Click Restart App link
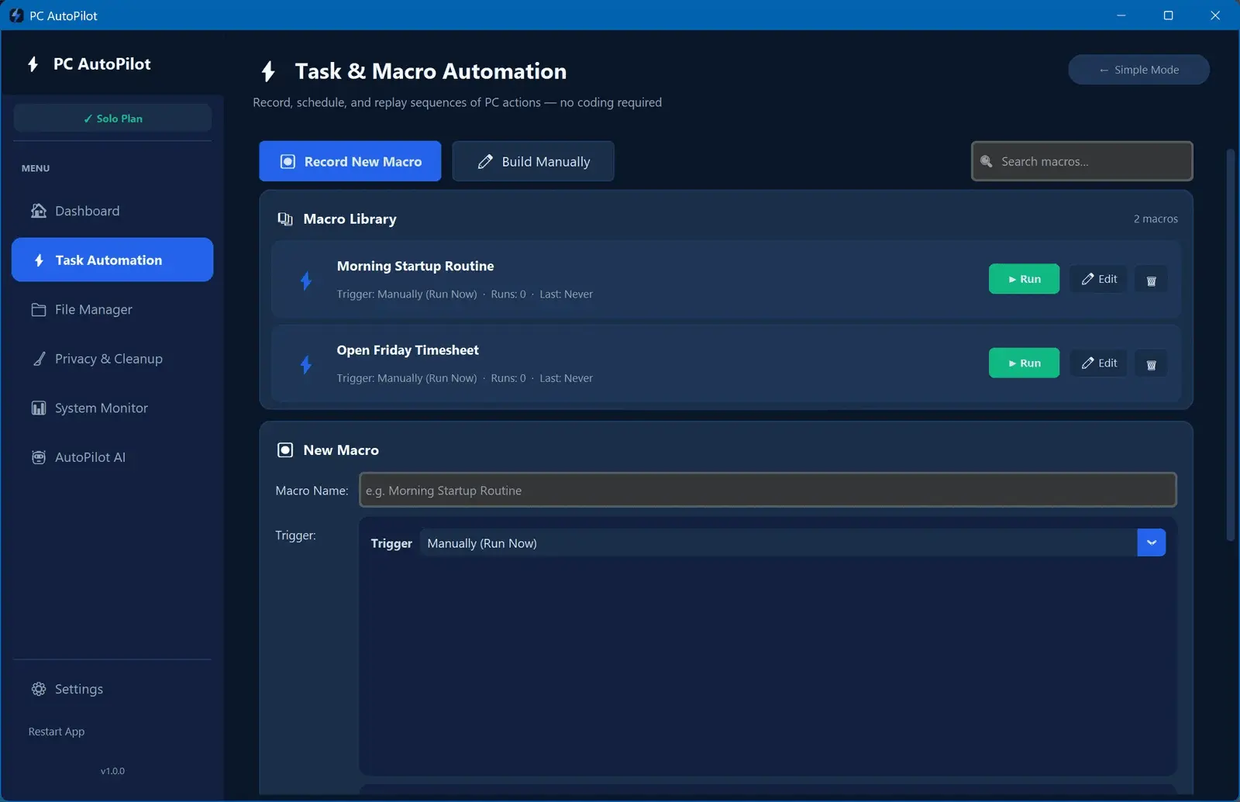This screenshot has height=802, width=1240. pyautogui.click(x=57, y=731)
